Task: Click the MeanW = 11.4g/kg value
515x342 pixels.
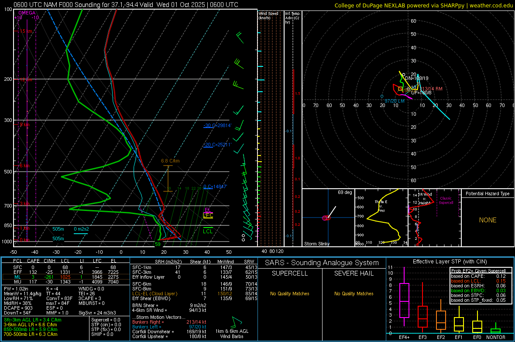Action: pyautogui.click(x=23, y=294)
